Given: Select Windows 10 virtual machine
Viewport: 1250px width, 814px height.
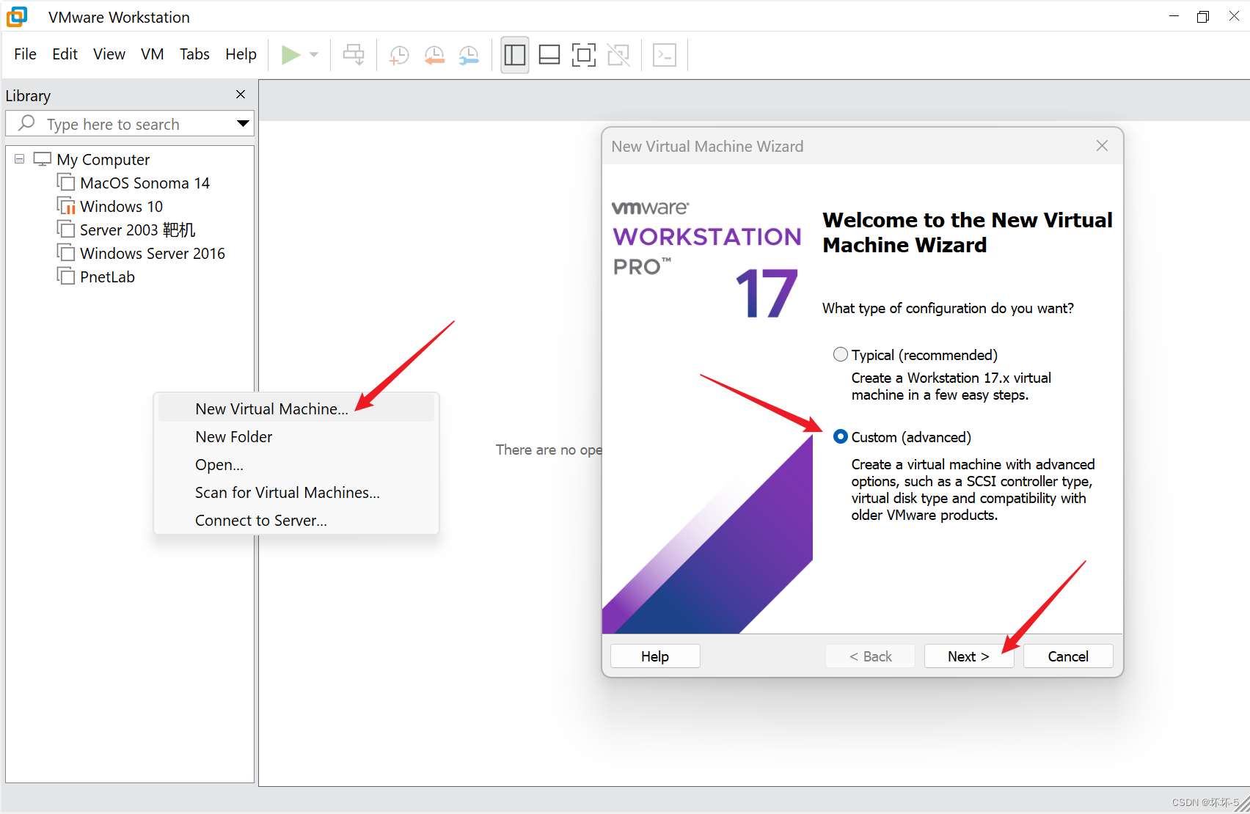Looking at the screenshot, I should pyautogui.click(x=121, y=206).
